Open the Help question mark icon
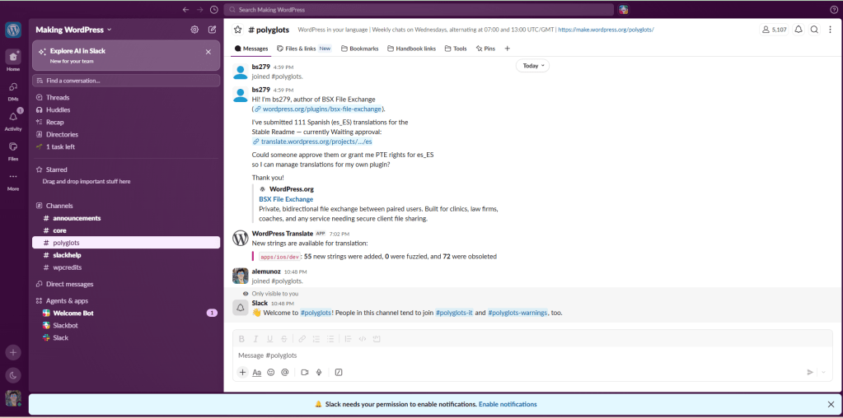 point(834,10)
